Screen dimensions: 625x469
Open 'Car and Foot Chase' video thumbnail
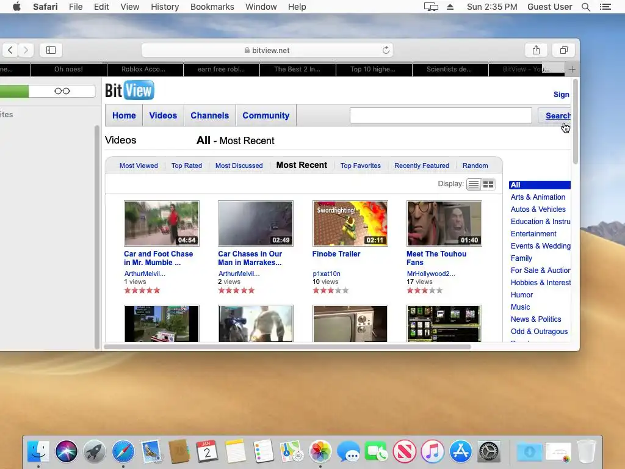coord(161,224)
